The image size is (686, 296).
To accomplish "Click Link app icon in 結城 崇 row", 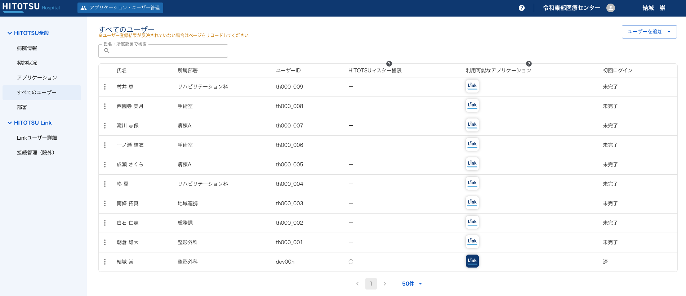I will tap(472, 261).
